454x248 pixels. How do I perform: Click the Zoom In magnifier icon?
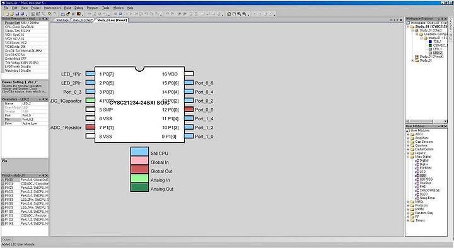[x=239, y=14]
